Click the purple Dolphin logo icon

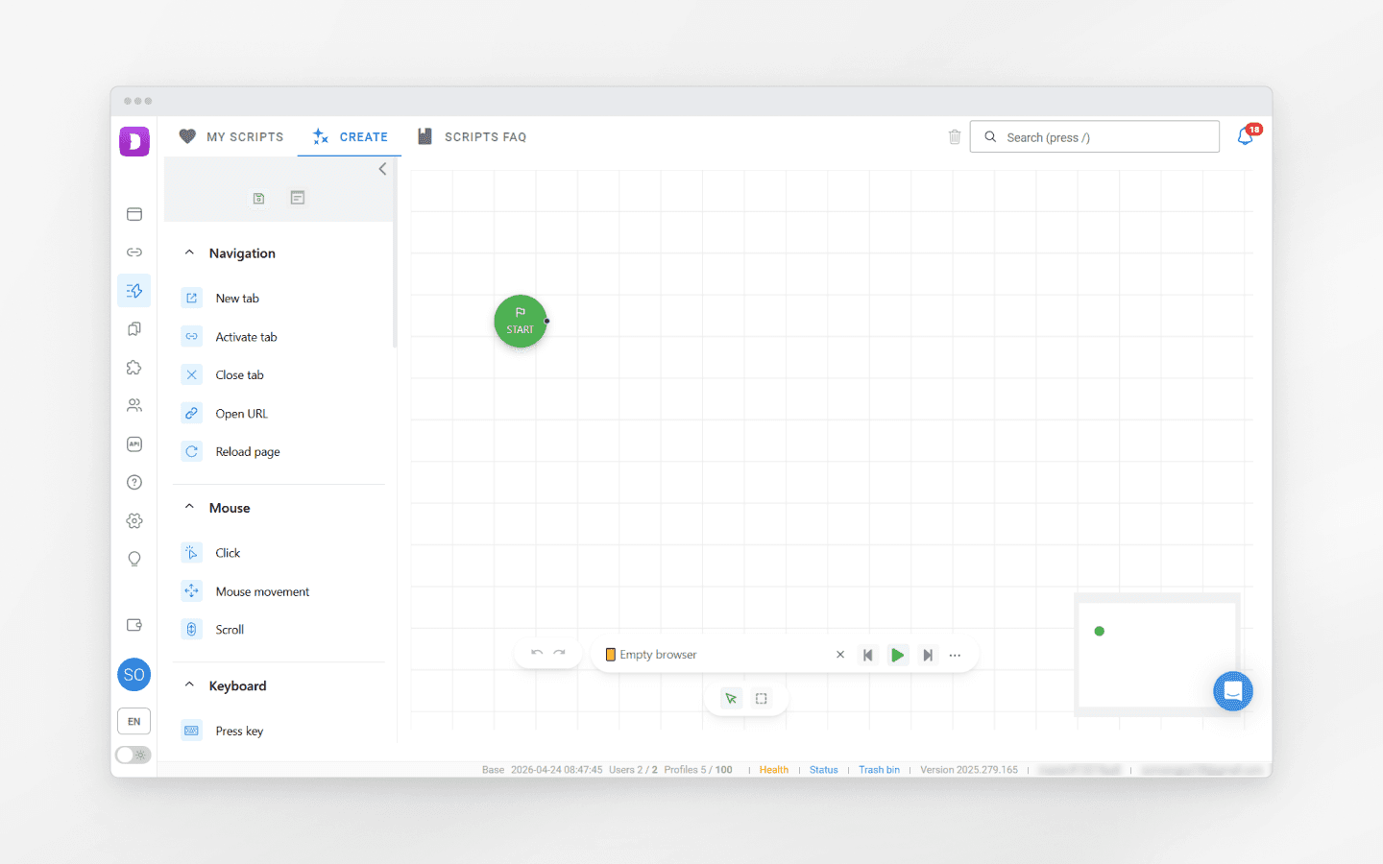coord(134,141)
